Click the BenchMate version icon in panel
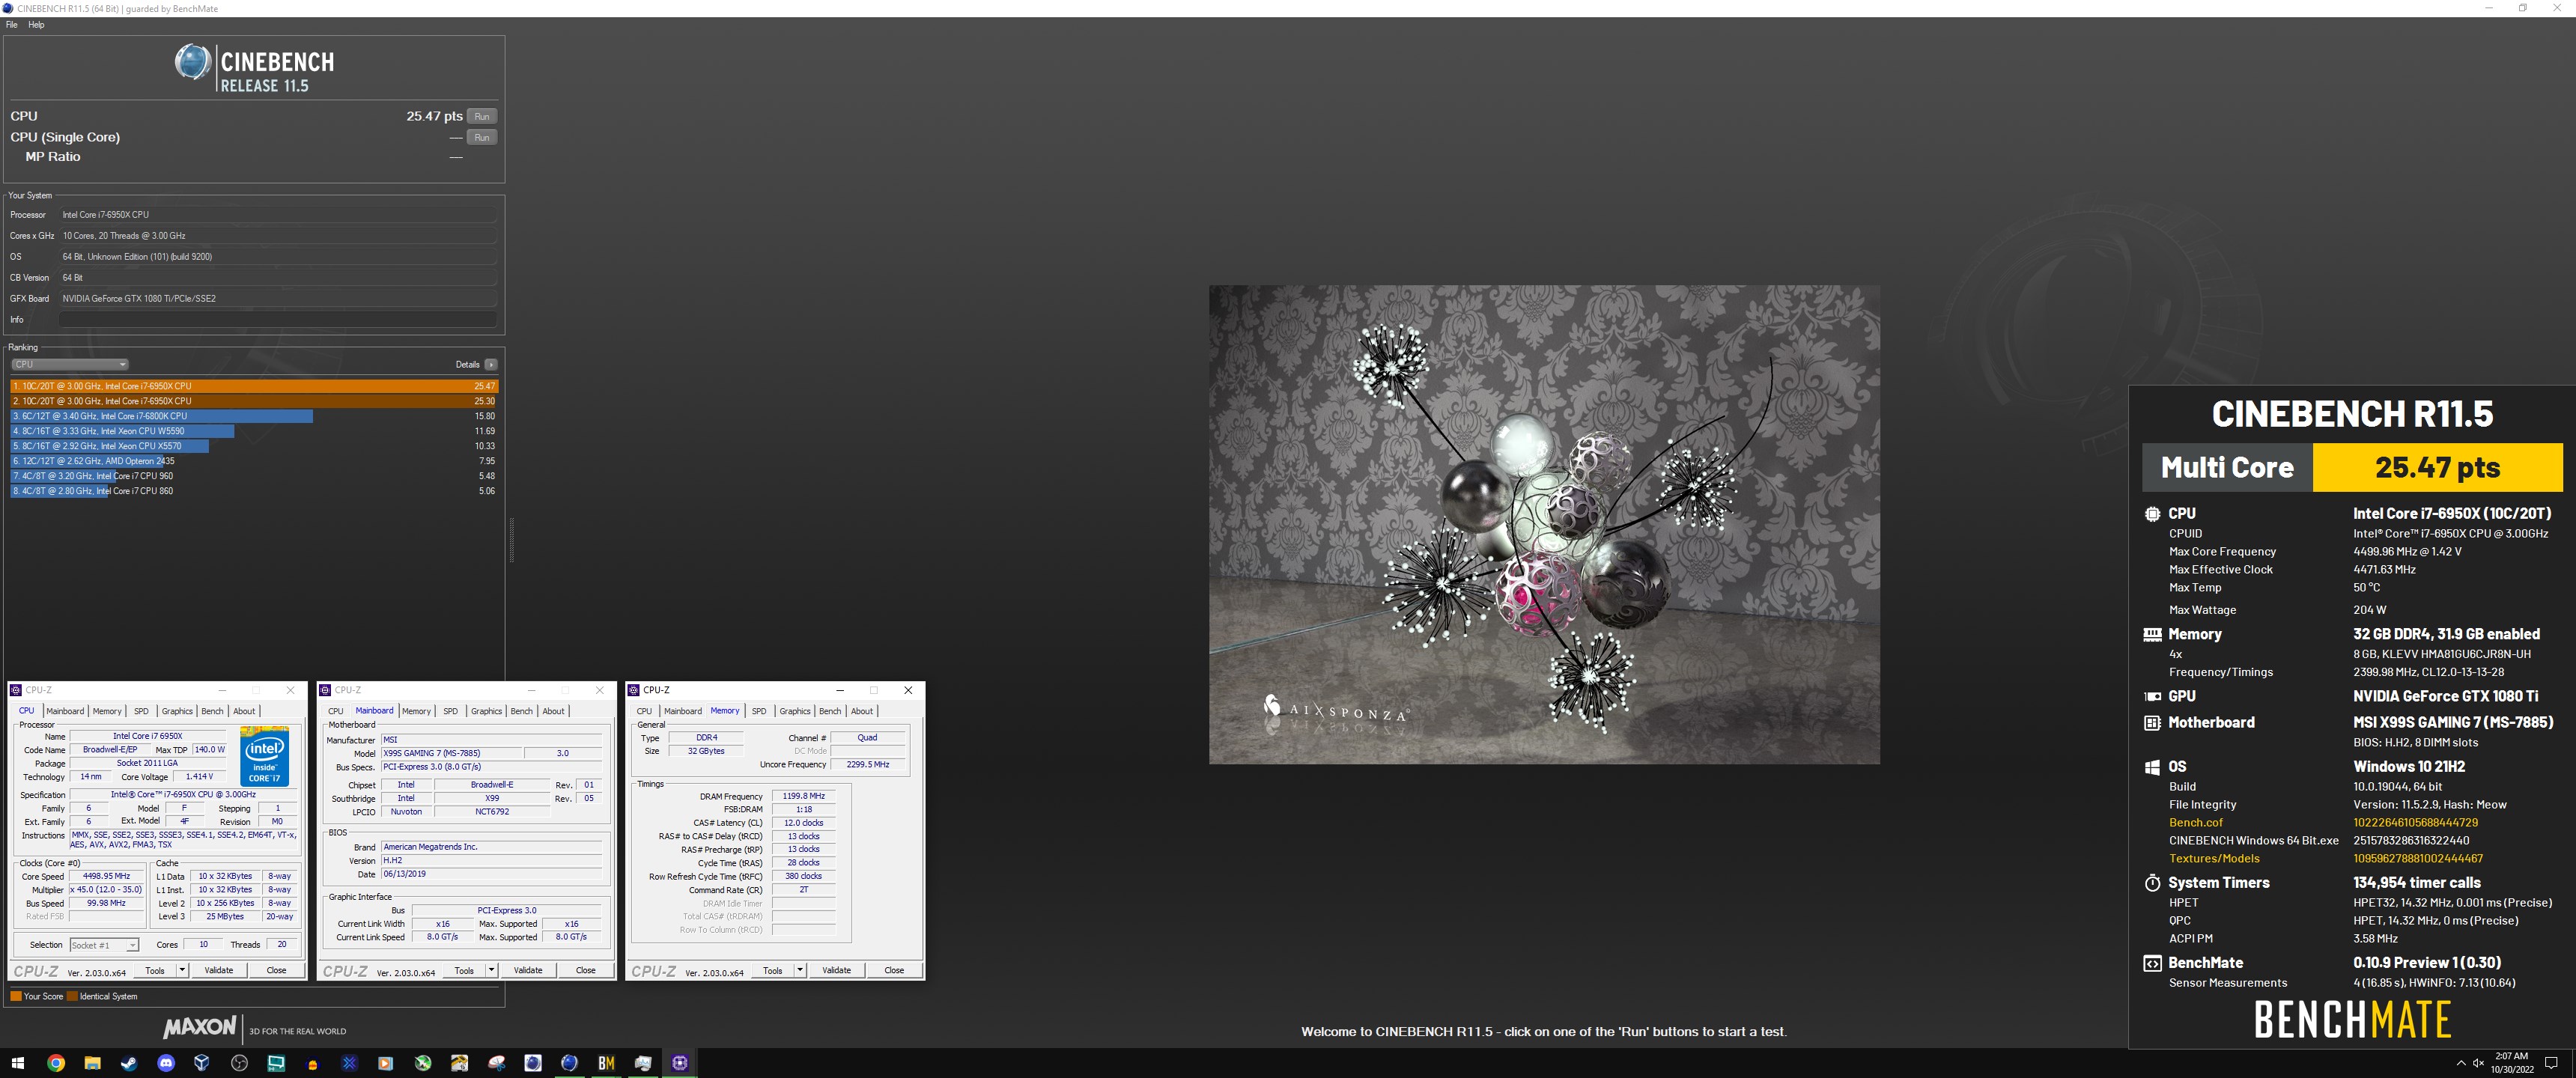Screen dimensions: 2576x1078 point(2152,963)
